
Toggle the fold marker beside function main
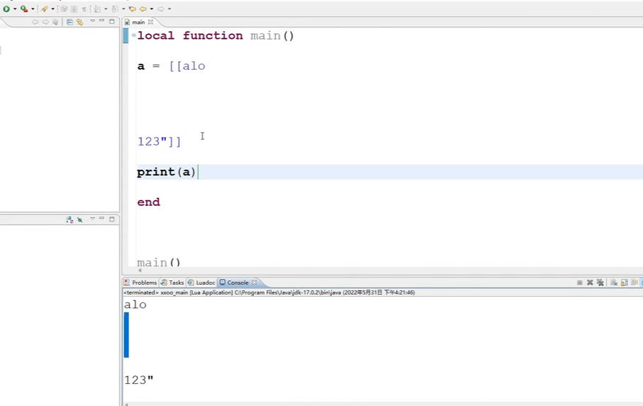[x=133, y=35]
